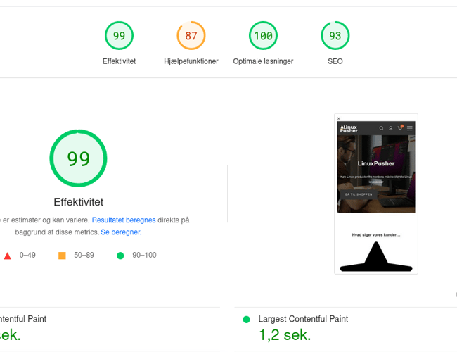Click the search magnifier in the site preview
Viewport: 457px width, 352px height.
tap(382, 128)
